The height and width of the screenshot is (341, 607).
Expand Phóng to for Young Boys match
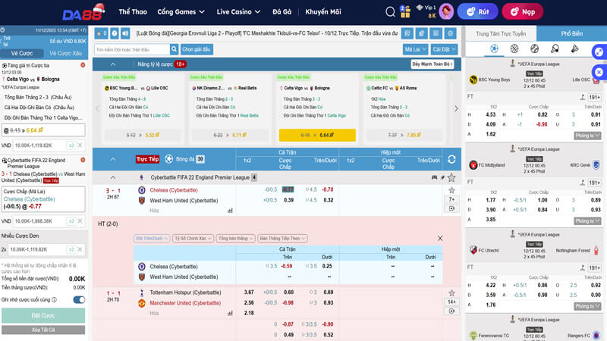click(587, 136)
